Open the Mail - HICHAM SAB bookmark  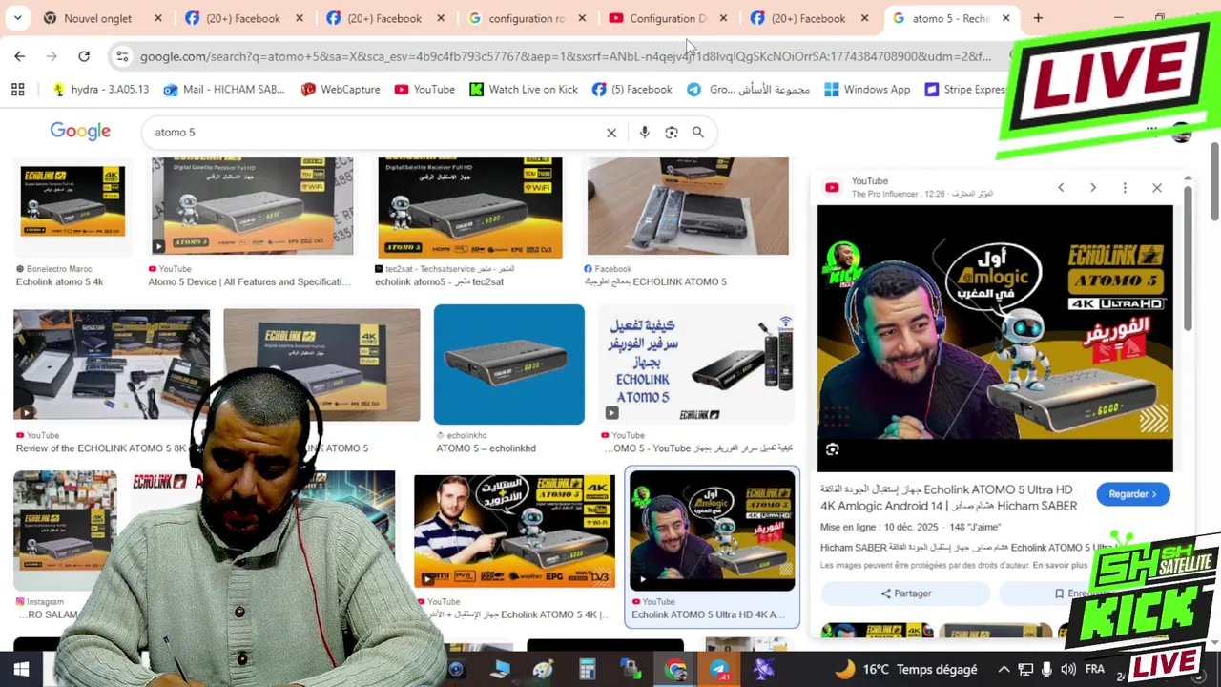224,89
